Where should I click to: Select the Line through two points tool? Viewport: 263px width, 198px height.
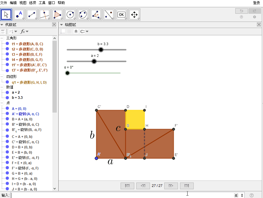[x=32, y=15]
